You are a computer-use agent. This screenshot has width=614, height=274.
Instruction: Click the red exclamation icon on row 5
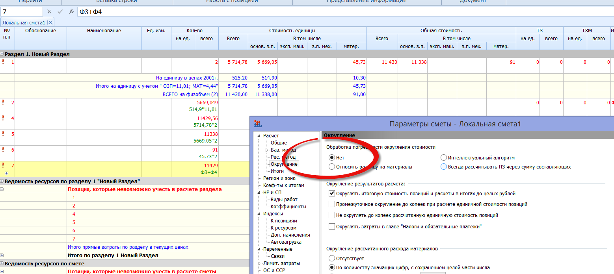(4, 134)
